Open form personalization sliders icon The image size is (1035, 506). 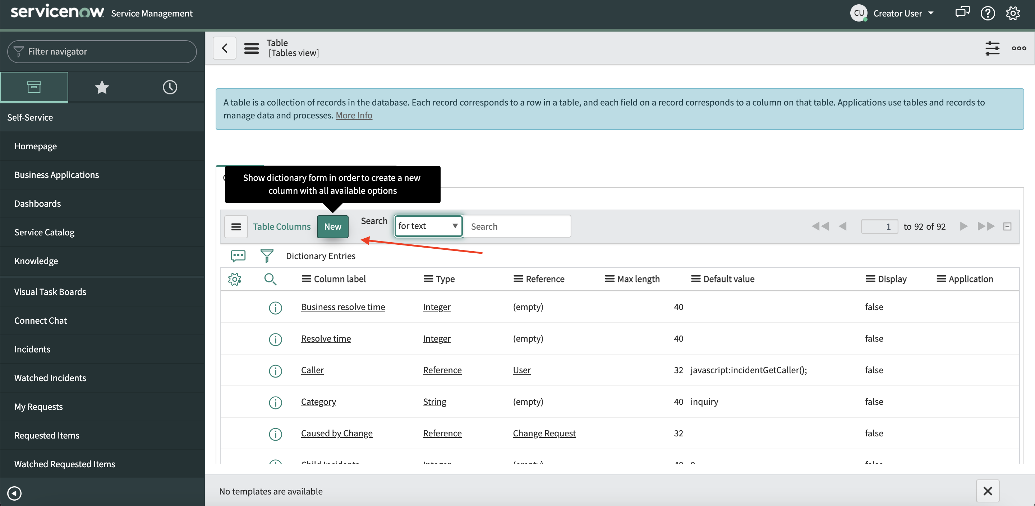[992, 48]
